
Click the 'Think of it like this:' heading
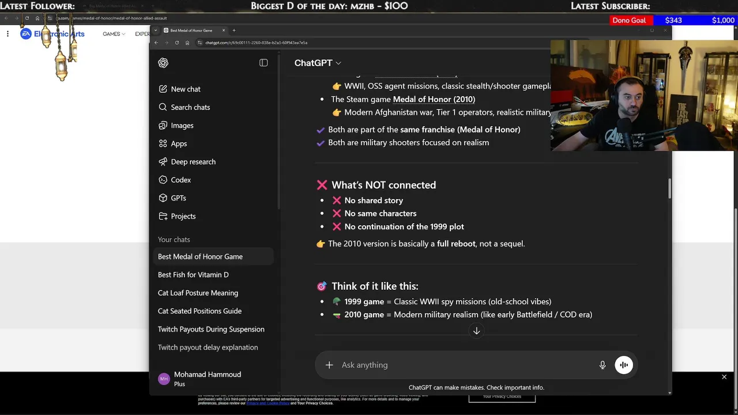[x=375, y=286]
